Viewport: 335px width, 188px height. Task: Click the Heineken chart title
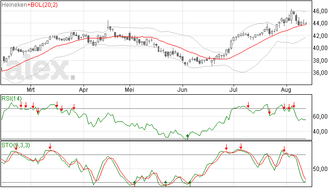pos(14,5)
